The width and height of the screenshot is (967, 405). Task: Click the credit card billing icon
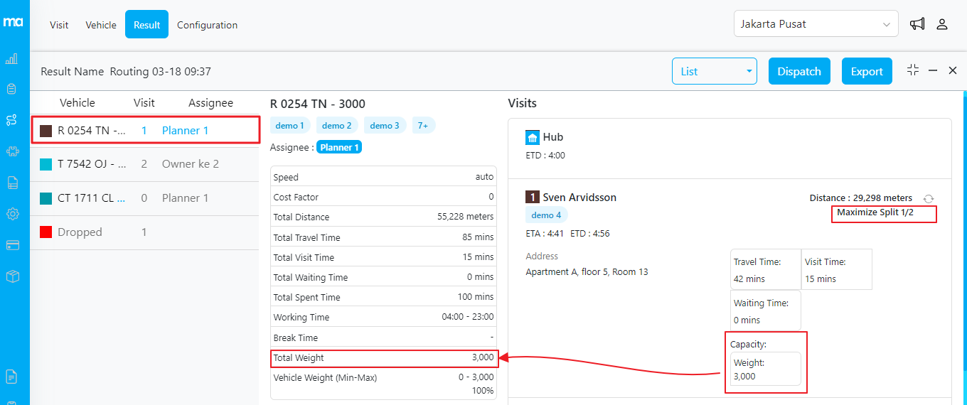[x=12, y=245]
